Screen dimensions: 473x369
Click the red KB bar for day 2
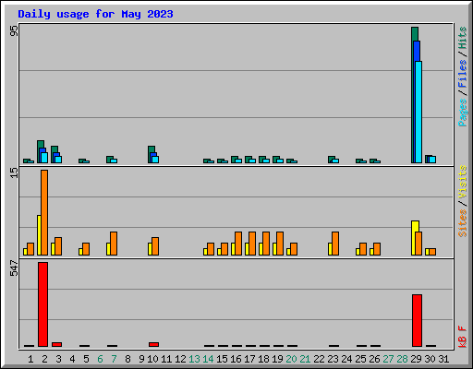coord(42,304)
